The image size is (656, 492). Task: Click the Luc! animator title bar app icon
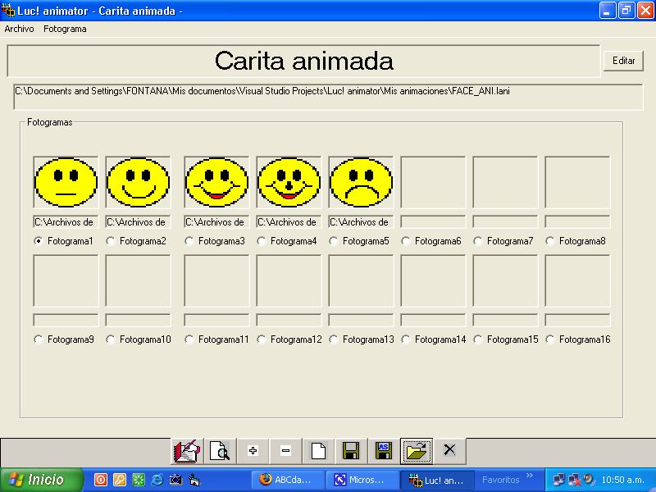tap(8, 10)
